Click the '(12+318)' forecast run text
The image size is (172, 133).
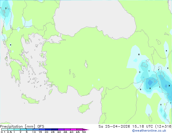(x=164, y=126)
